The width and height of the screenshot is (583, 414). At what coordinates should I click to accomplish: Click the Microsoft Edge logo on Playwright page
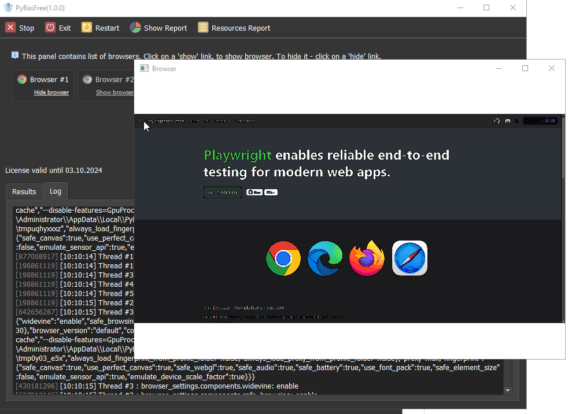pyautogui.click(x=325, y=258)
